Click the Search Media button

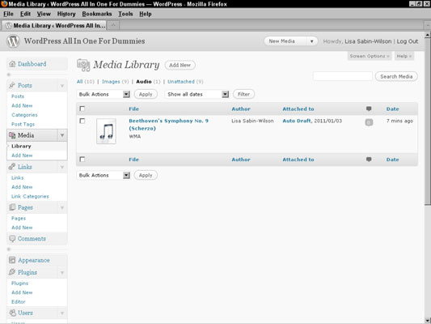[396, 76]
